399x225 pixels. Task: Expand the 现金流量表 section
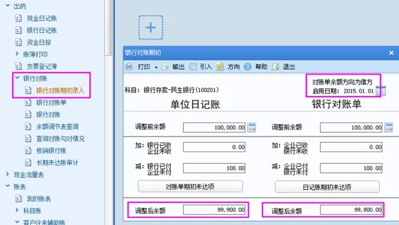tap(7, 174)
